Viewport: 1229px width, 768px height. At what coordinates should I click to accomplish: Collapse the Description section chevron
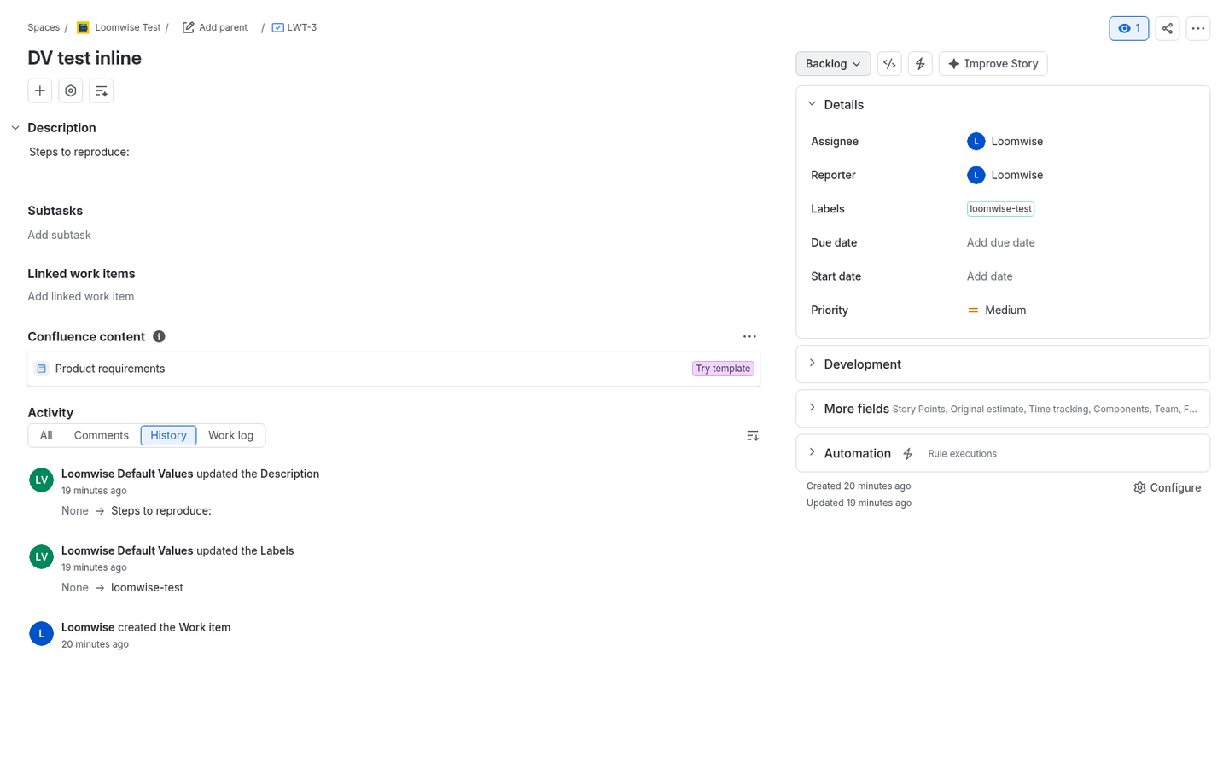[15, 128]
